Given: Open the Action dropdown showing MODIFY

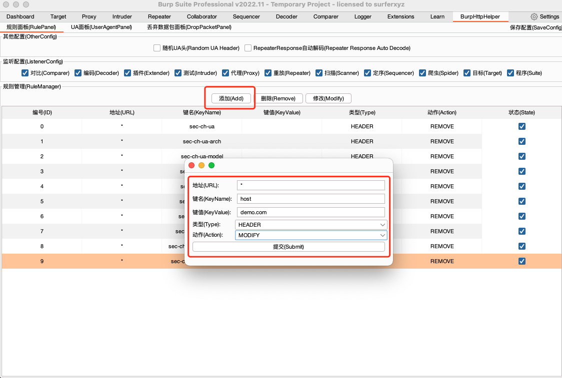Looking at the screenshot, I should [x=310, y=235].
